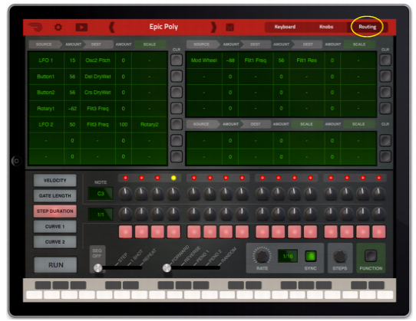Open the settings gear icon
Viewport: 416px width, 321px height.
[58, 28]
